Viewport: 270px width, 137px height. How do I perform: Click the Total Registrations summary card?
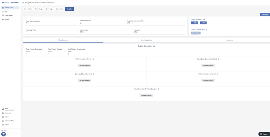(101, 22)
